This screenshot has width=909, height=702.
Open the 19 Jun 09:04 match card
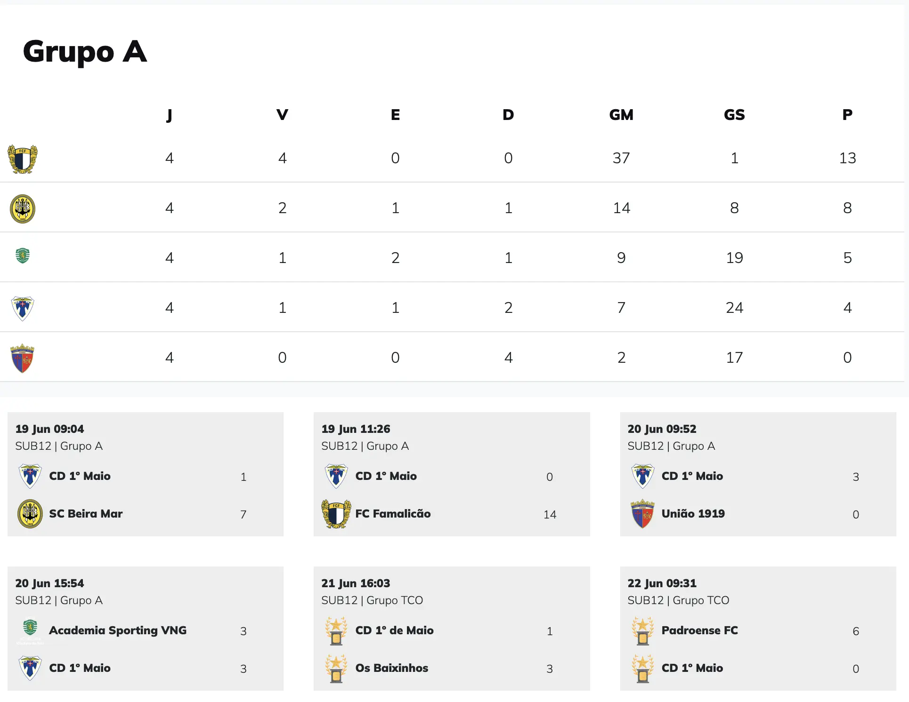[x=146, y=474]
